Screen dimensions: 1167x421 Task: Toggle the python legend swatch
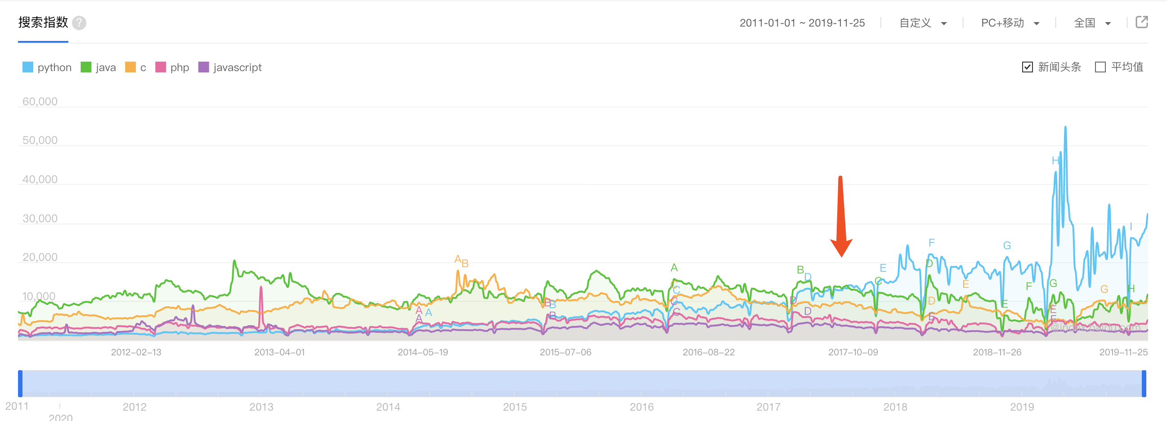click(x=27, y=67)
